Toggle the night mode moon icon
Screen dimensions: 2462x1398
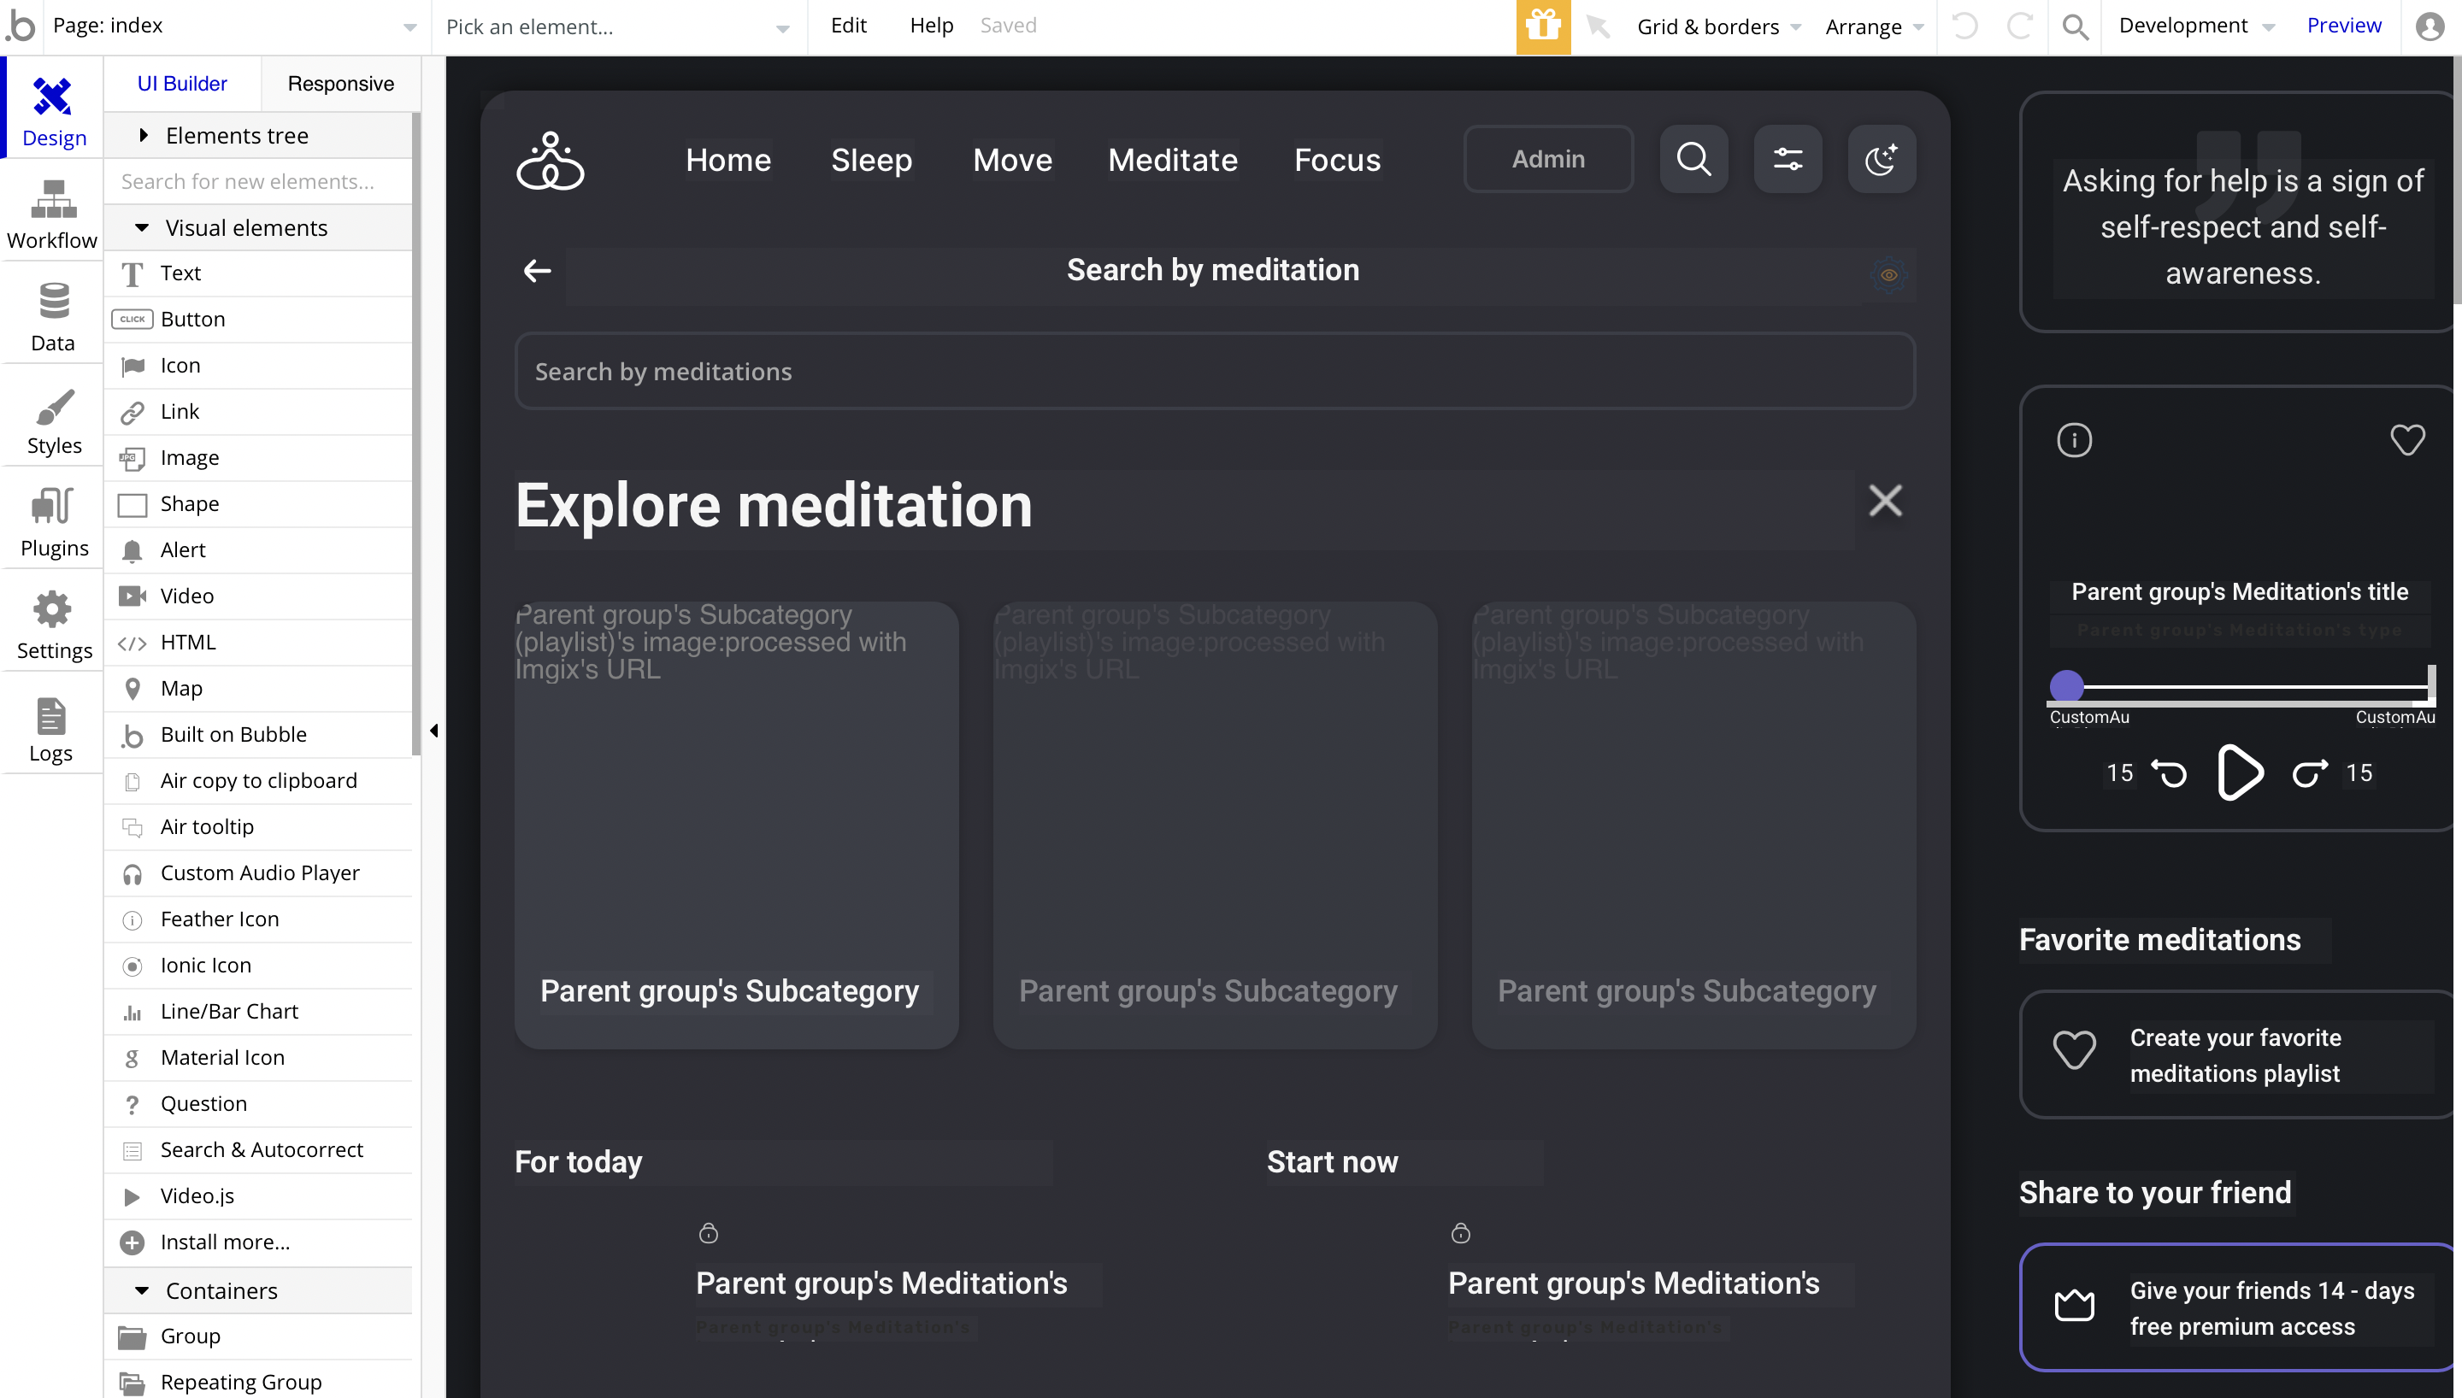click(x=1881, y=158)
